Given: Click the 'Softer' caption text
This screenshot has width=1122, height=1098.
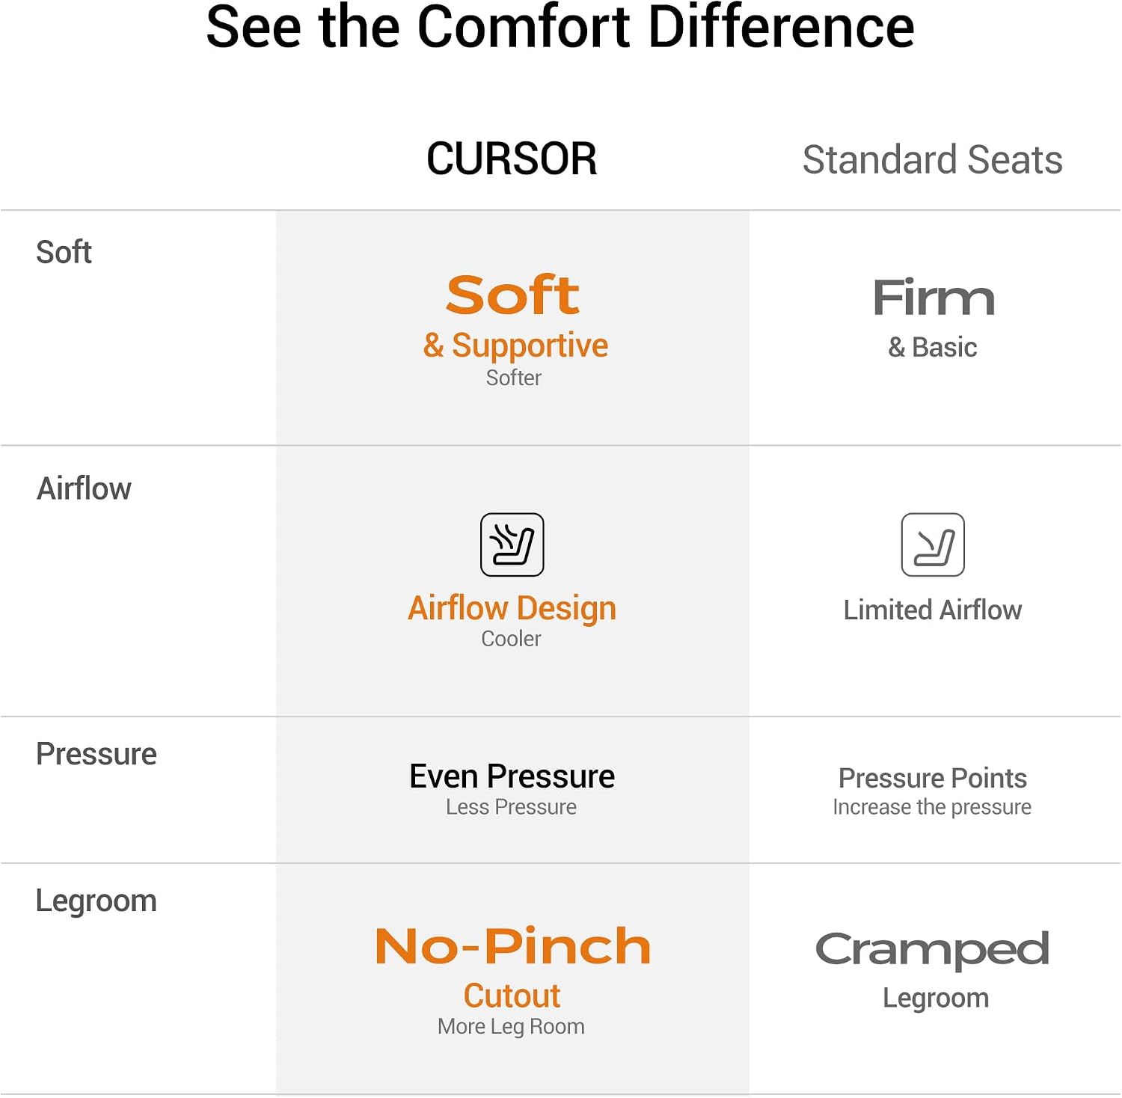Looking at the screenshot, I should (x=513, y=378).
